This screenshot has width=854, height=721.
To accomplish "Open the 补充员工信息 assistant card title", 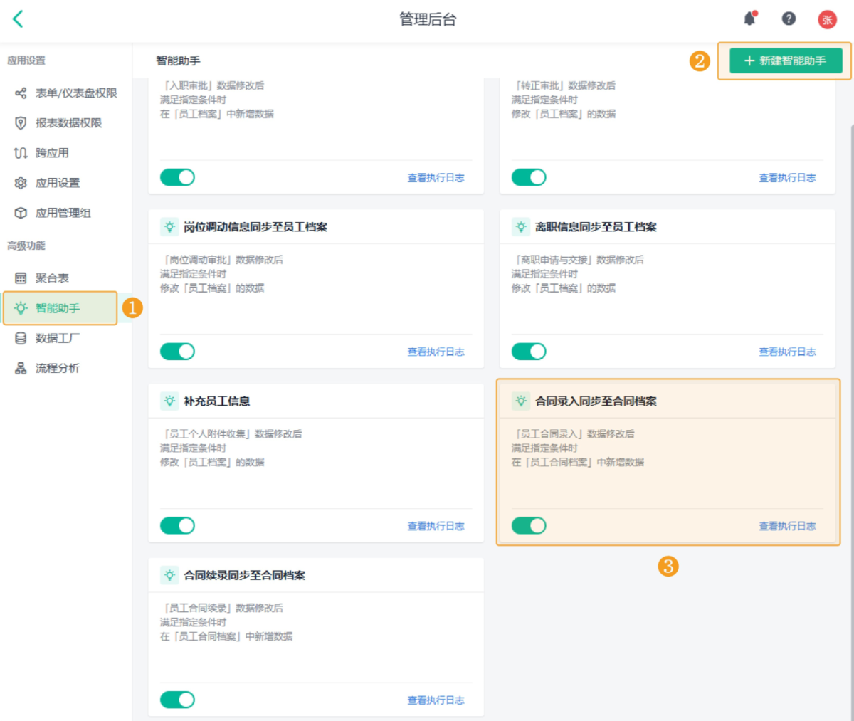I will tap(217, 401).
